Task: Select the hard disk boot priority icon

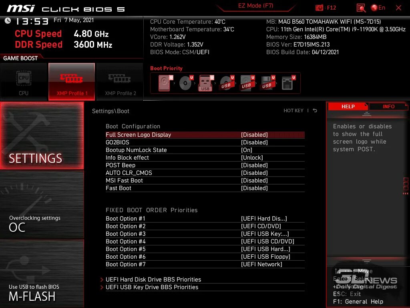Action: coord(166,83)
